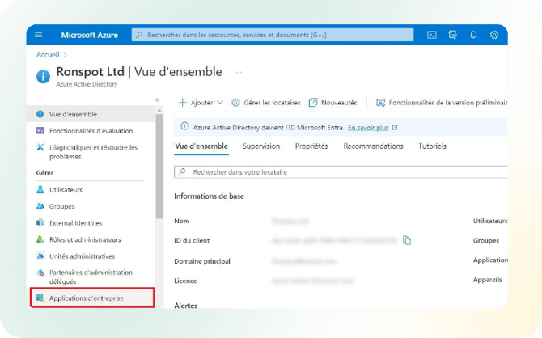Open the hamburger portal menu
The height and width of the screenshot is (338, 542).
tap(38, 35)
